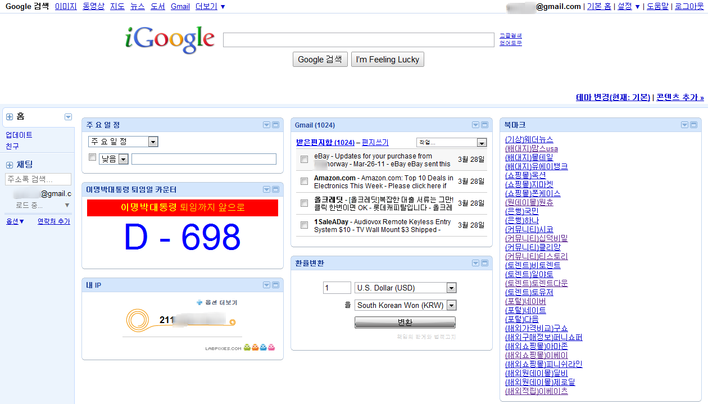Click the 주소록 검색 contact search field

coord(38,179)
